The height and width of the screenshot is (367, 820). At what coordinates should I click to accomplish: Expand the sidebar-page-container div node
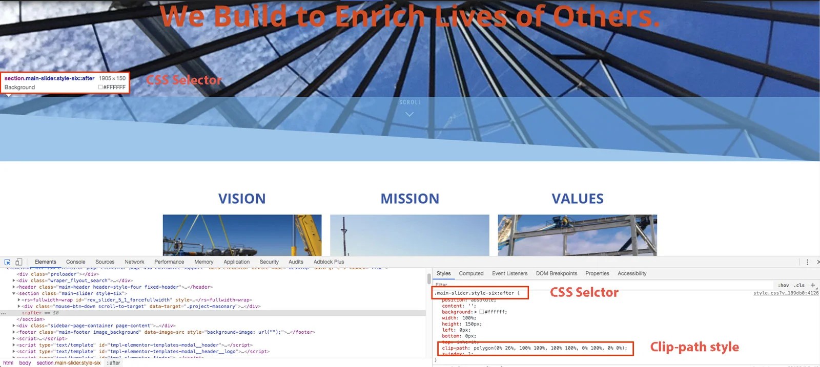14,326
